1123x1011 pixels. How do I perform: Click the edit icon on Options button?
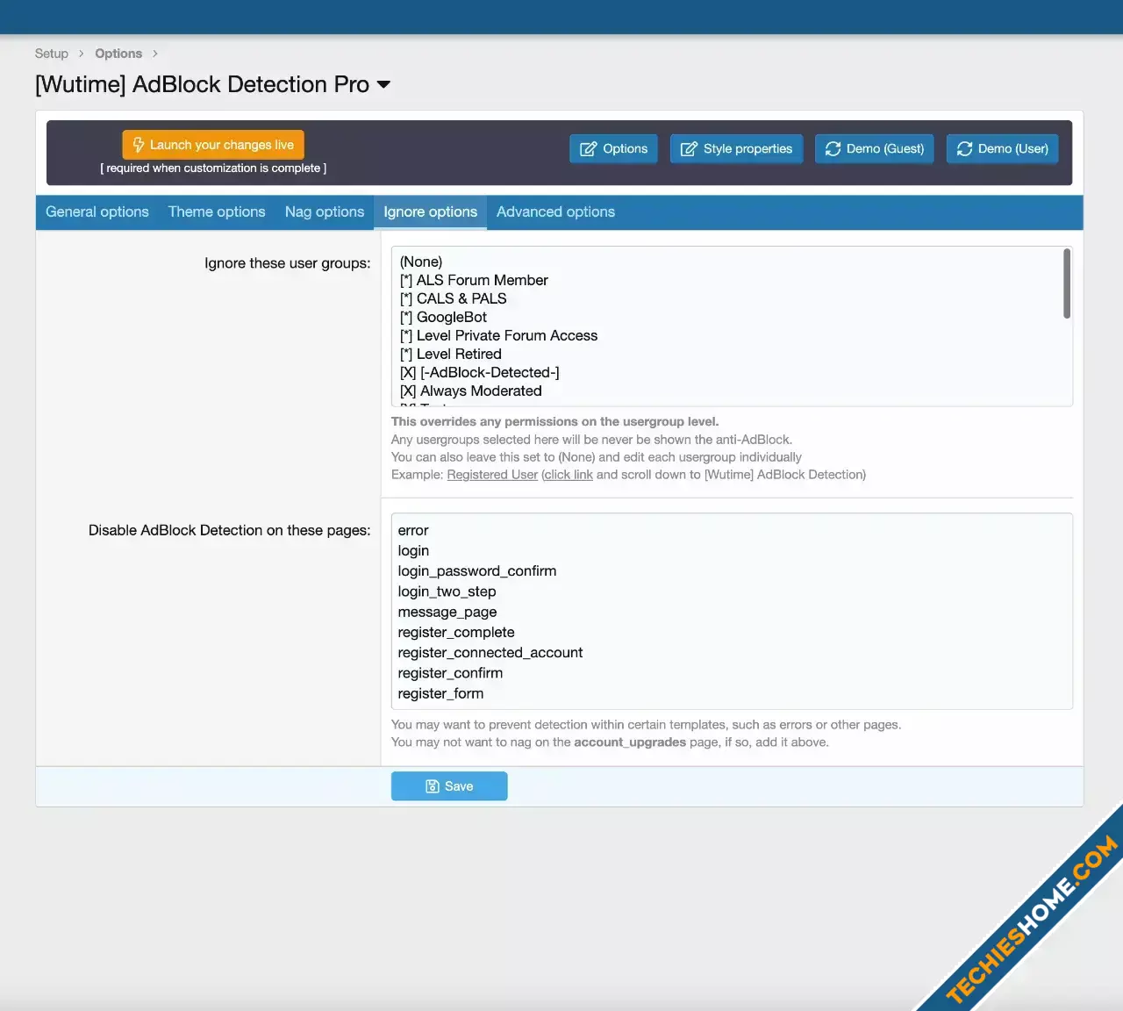[589, 149]
